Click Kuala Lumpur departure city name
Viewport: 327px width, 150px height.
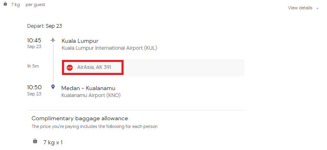click(80, 41)
